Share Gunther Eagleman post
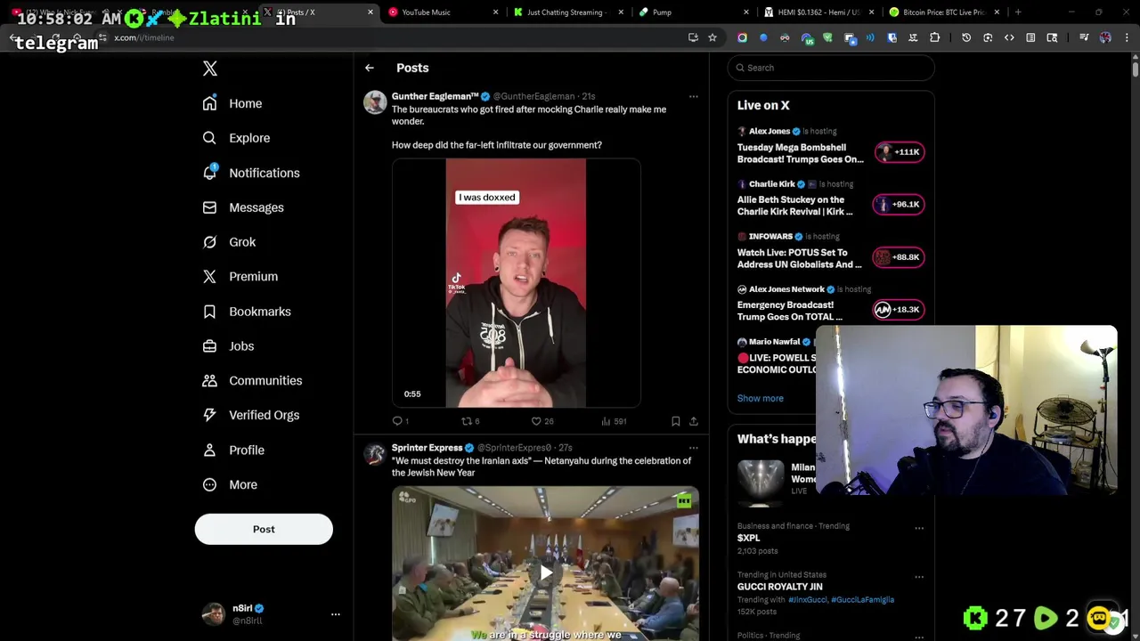 click(x=694, y=421)
